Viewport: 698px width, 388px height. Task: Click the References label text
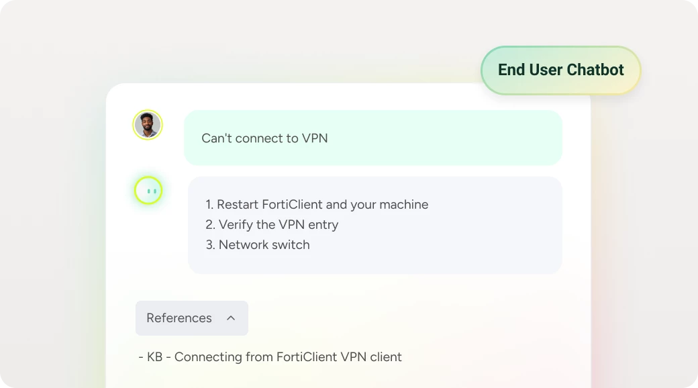pyautogui.click(x=179, y=318)
